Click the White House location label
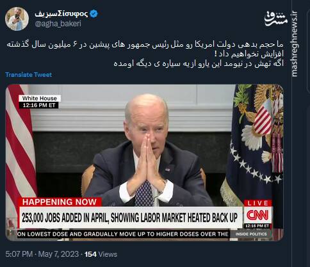 pos(40,98)
